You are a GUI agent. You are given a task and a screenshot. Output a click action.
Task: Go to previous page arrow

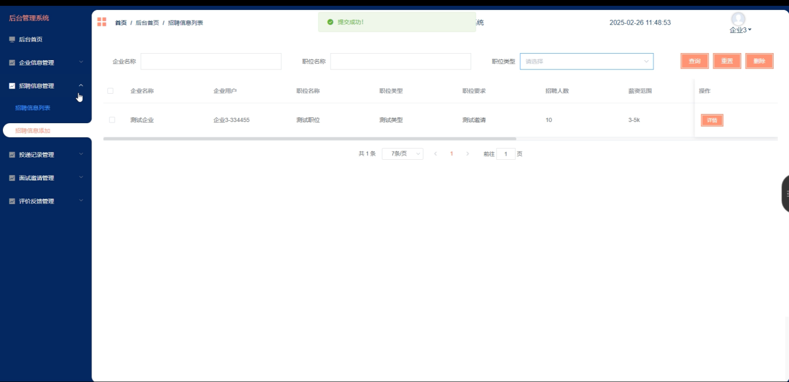(435, 154)
